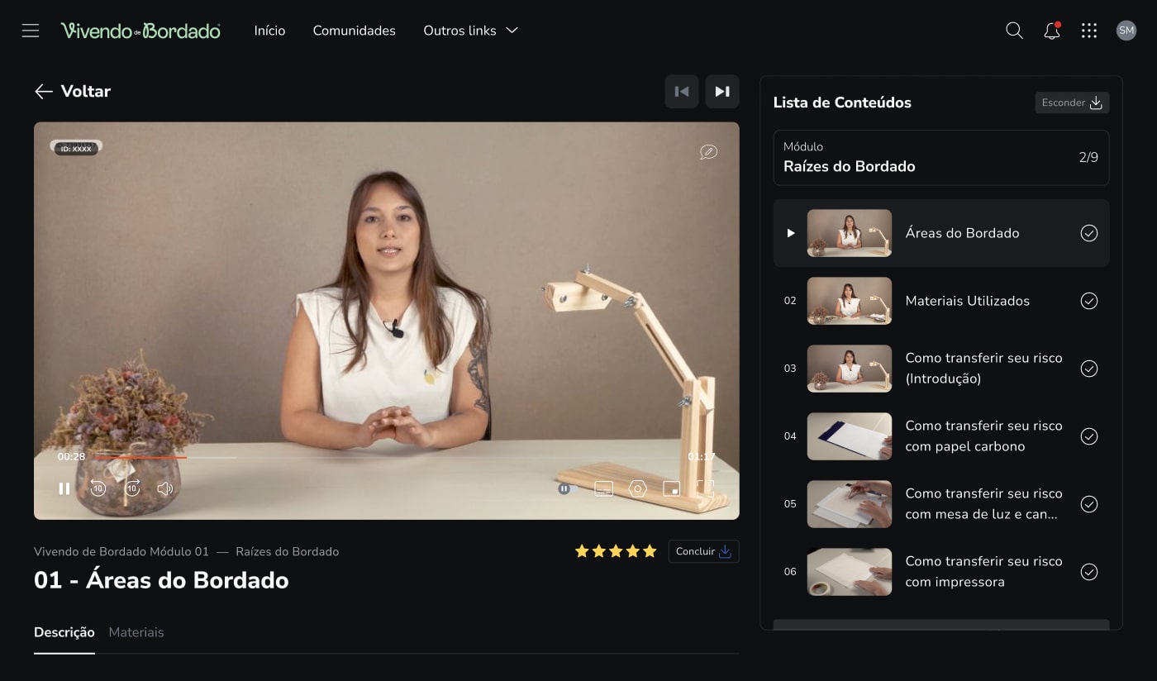The width and height of the screenshot is (1157, 681).
Task: Open the Áreas do Bordado lesson
Action: coord(941,233)
